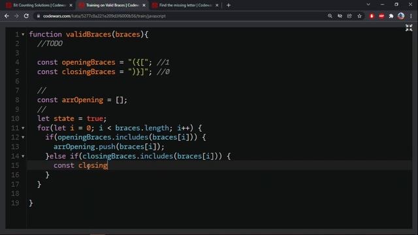Click the codewars.com address bar URL
The width and height of the screenshot is (418, 235).
104,16
